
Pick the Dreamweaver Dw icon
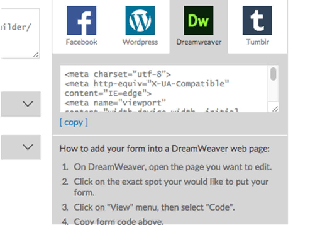click(199, 20)
